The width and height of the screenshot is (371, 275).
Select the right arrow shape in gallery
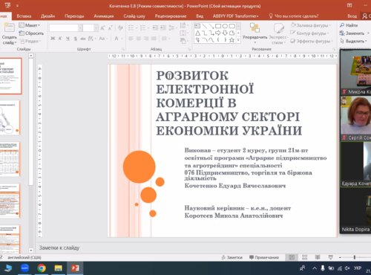[218, 33]
